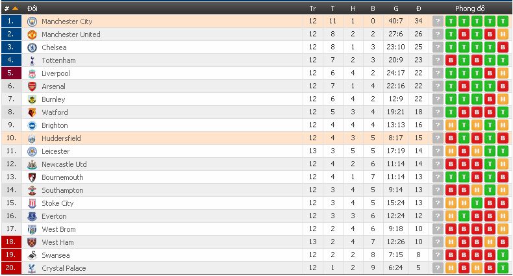Open the Newcastle Utd team link

coord(64,164)
